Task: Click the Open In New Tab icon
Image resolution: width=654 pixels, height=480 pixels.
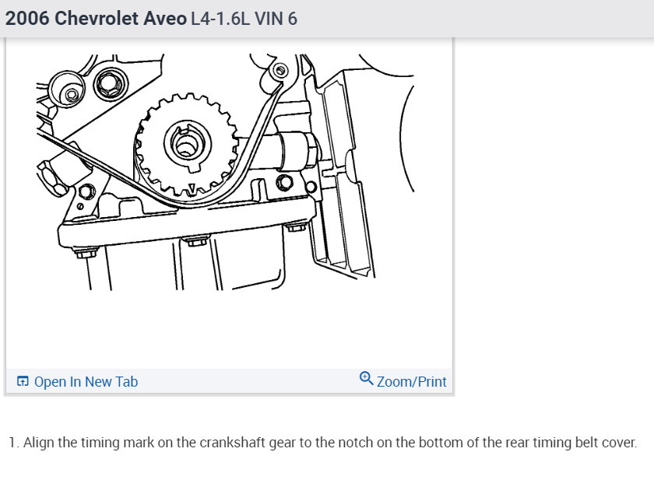Action: [23, 381]
